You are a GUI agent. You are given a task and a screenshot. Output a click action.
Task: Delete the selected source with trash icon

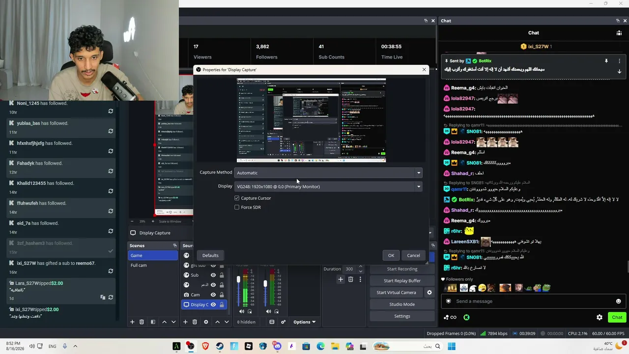(x=195, y=322)
